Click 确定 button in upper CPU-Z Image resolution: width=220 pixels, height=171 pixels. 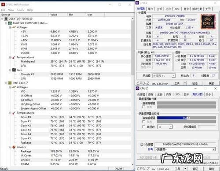coord(211,83)
